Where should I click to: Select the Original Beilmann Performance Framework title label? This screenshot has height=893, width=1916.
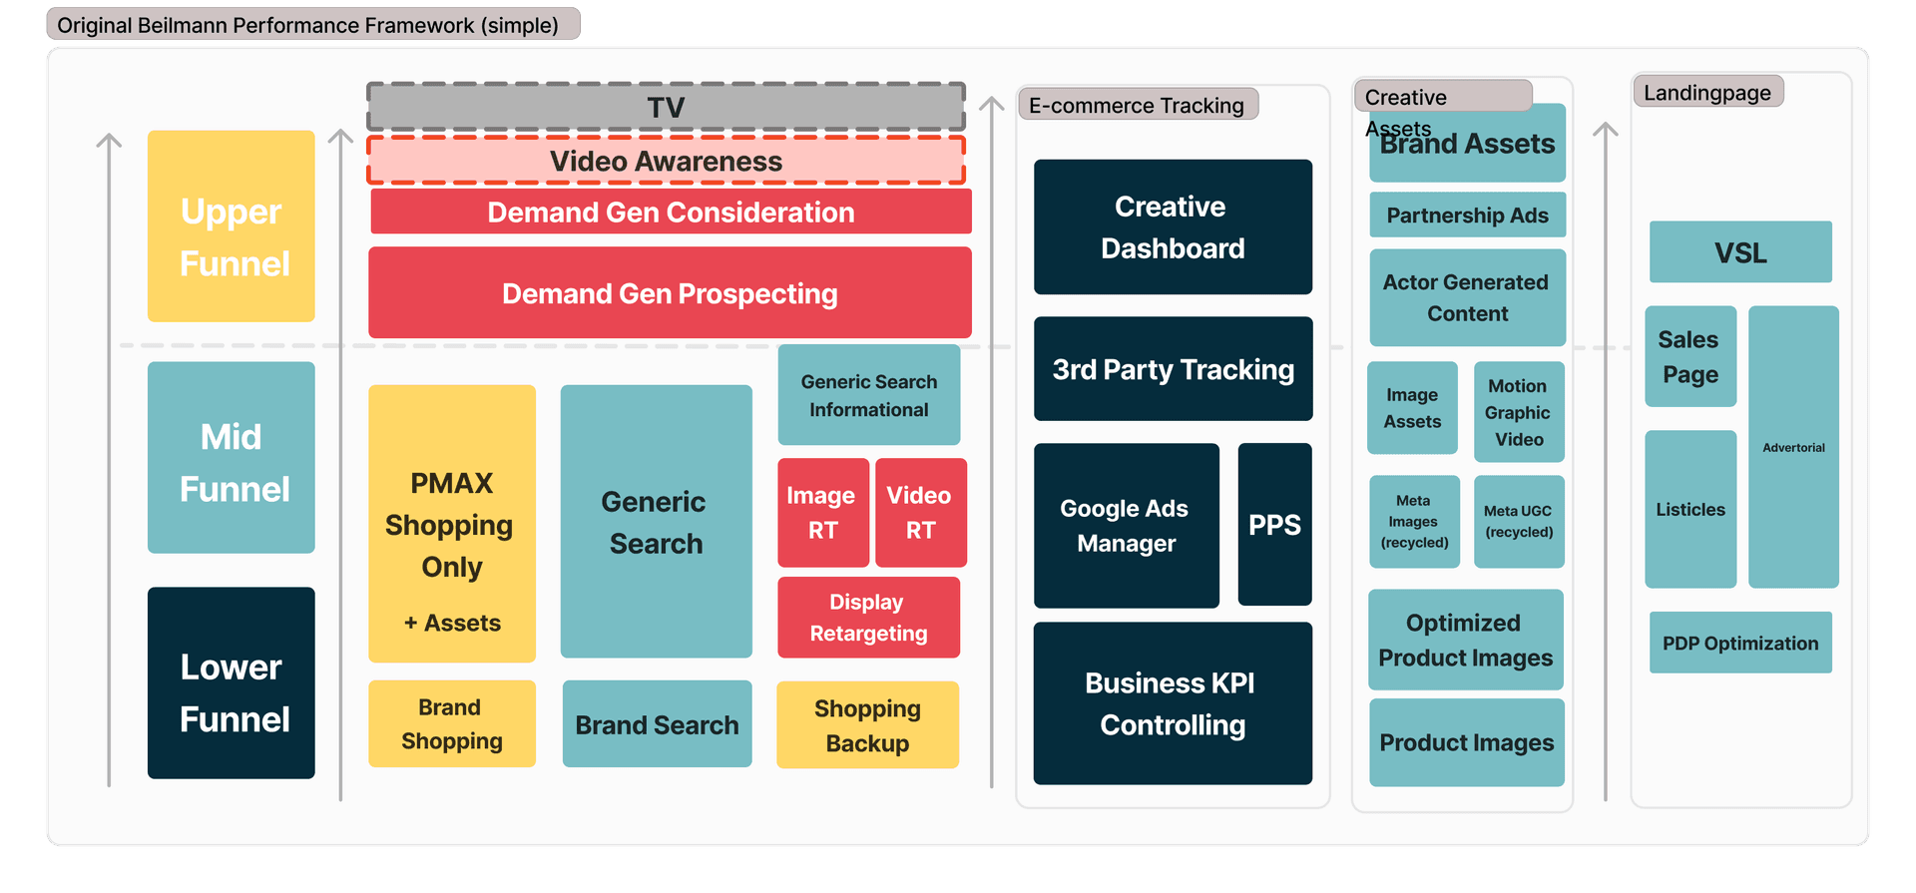coord(311,25)
